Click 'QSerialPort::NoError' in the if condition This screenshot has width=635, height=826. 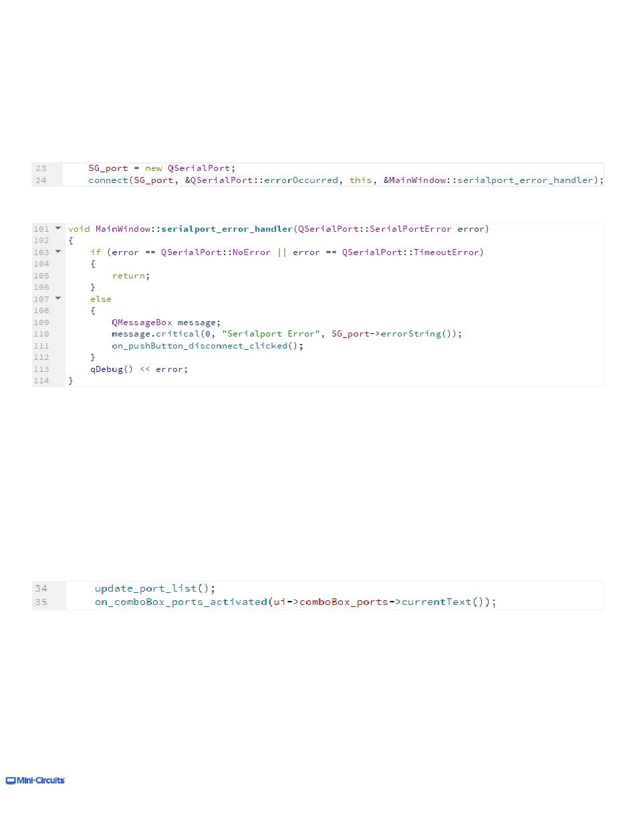pos(215,252)
